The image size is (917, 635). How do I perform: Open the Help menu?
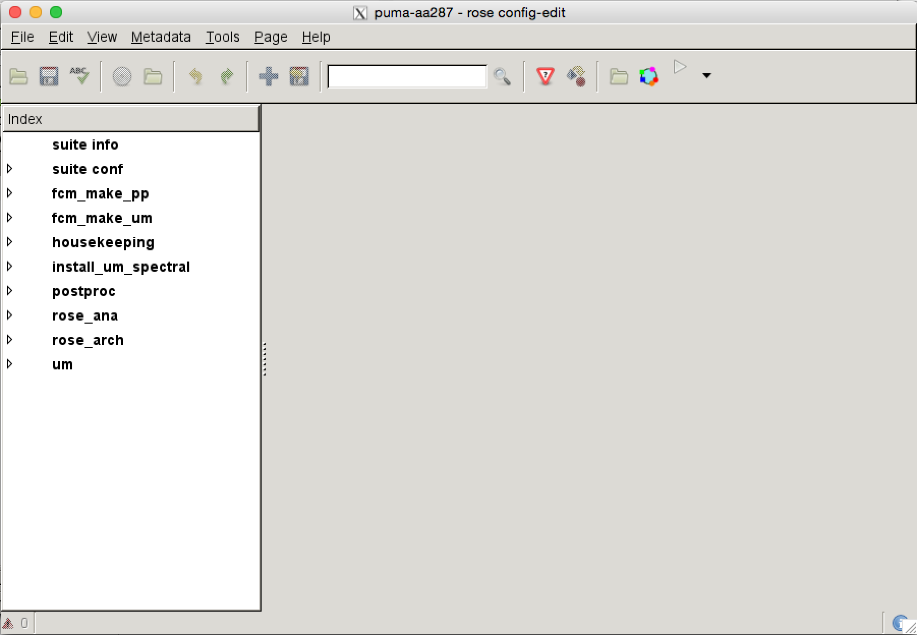[x=316, y=37]
